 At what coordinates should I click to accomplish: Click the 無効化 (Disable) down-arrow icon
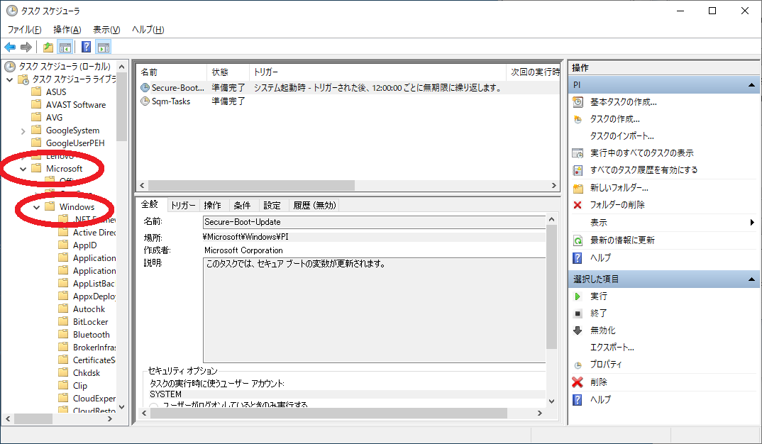click(x=578, y=330)
